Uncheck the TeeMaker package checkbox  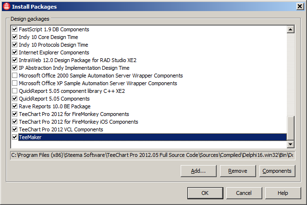coord(15,137)
